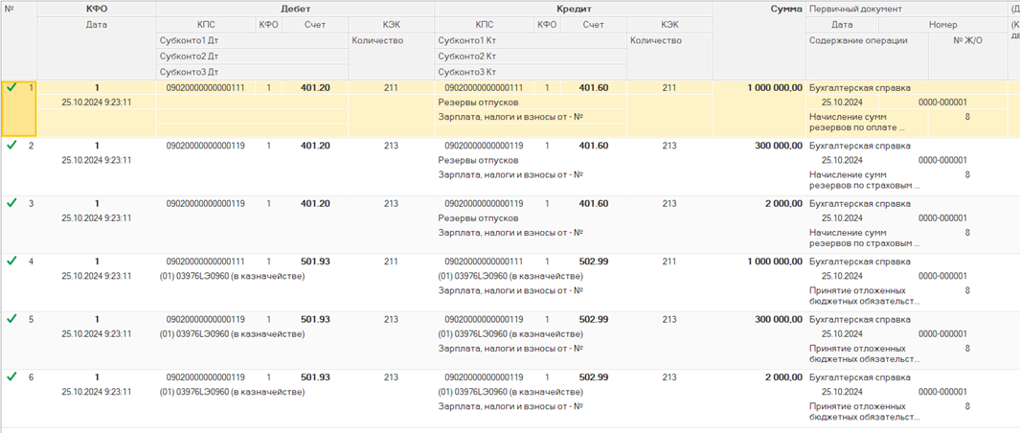Click the green checkmark in row 3

click(x=11, y=203)
